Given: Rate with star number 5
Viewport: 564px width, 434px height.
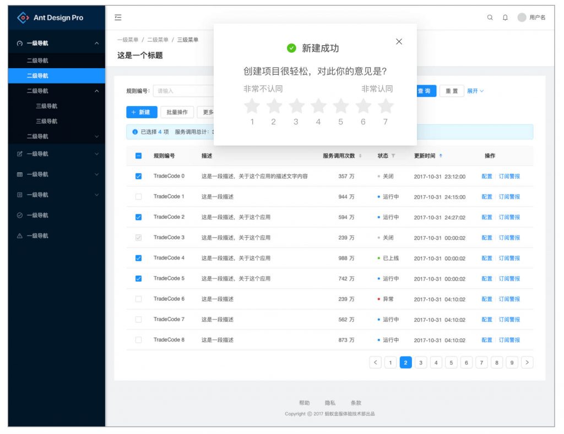Looking at the screenshot, I should click(x=341, y=106).
